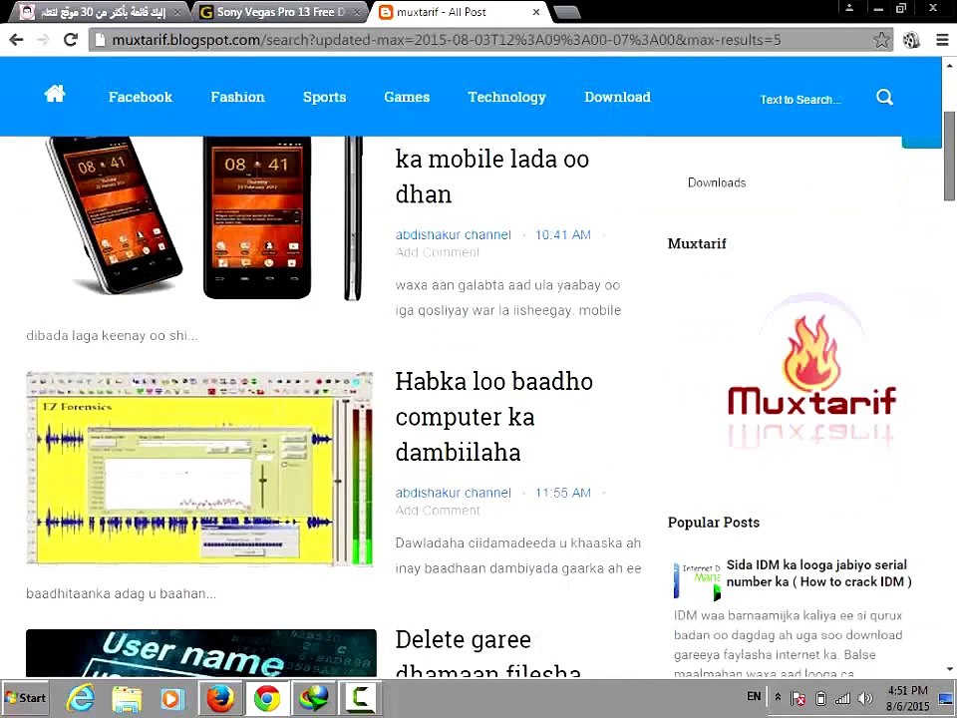Click the Show desktop tray button
The height and width of the screenshot is (718, 957).
pyautogui.click(x=946, y=698)
